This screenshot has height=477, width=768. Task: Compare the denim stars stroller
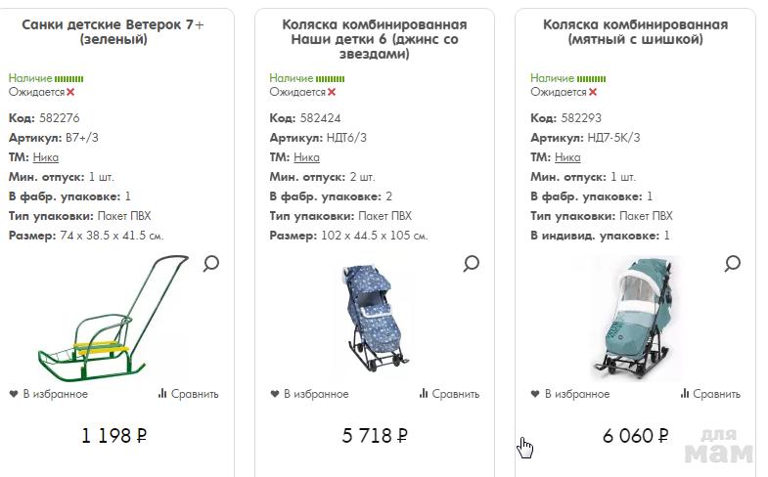[x=449, y=394]
